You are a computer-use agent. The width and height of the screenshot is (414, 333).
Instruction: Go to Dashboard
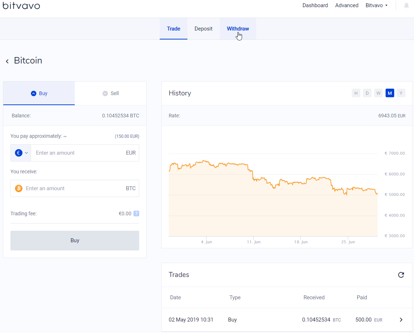(x=315, y=5)
